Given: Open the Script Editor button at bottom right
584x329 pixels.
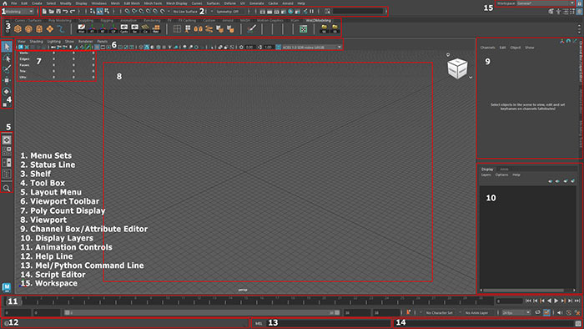Looking at the screenshot, I should tap(578, 323).
